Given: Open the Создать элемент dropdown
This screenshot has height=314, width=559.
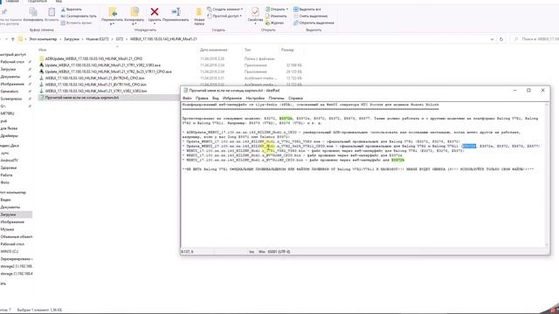Looking at the screenshot, I should [225, 10].
